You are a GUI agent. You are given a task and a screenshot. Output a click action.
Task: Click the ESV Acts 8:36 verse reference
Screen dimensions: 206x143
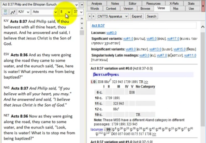pyautogui.click(x=19, y=55)
